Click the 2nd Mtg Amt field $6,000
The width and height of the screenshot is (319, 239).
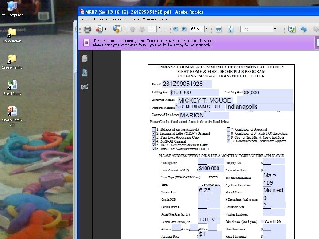coord(268,93)
